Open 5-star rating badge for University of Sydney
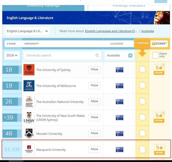 click(159, 70)
